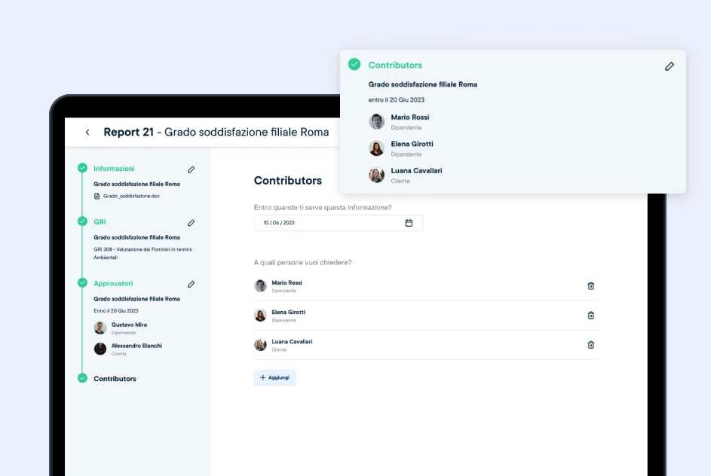Image resolution: width=711 pixels, height=476 pixels.
Task: Click the date field showing 10 / 06 / 2023
Action: pos(338,223)
